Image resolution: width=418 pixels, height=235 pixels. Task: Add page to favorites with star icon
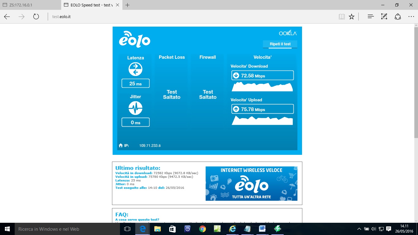[x=352, y=17]
